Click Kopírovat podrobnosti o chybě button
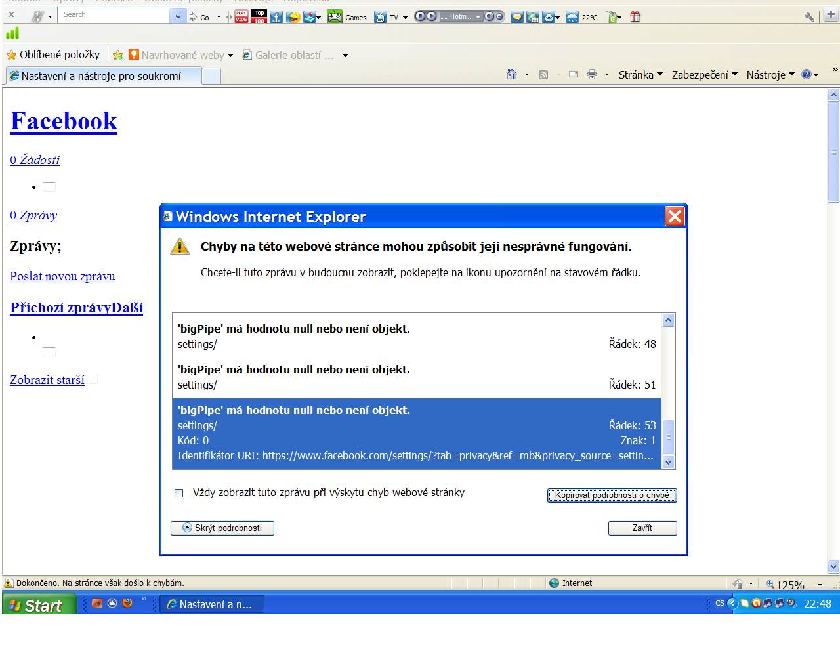840x672 pixels. point(612,495)
